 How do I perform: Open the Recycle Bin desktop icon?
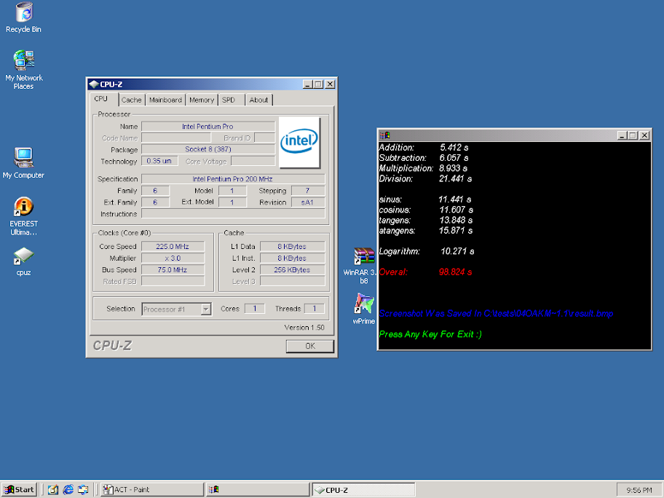[24, 17]
